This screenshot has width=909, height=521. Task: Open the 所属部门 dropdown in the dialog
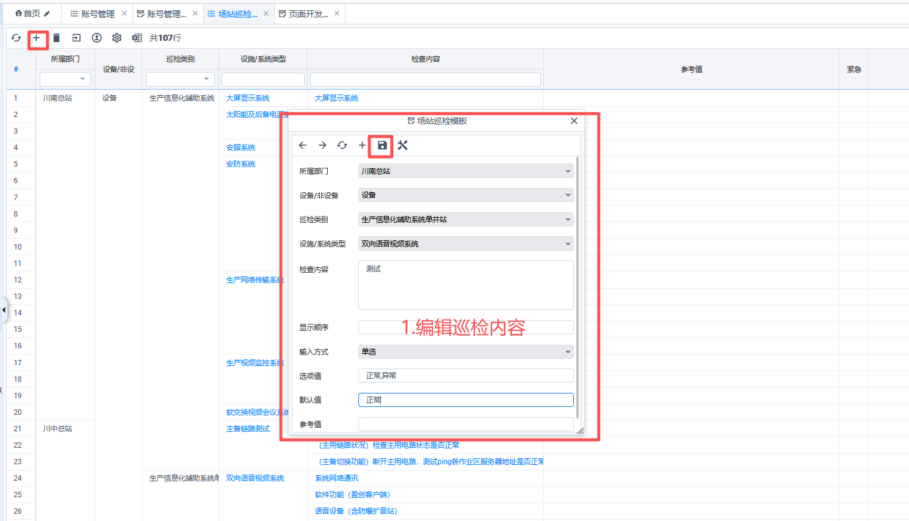pos(465,171)
